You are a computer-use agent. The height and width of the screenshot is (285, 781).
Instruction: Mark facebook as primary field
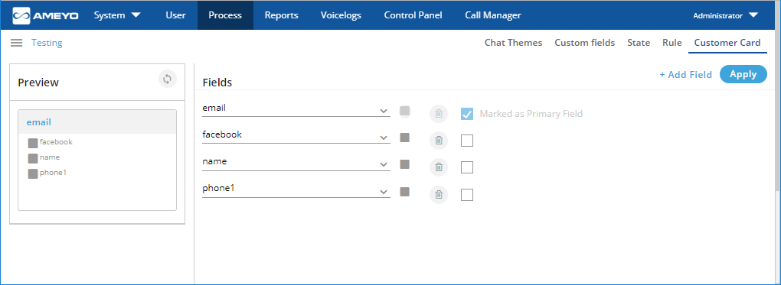coord(467,141)
